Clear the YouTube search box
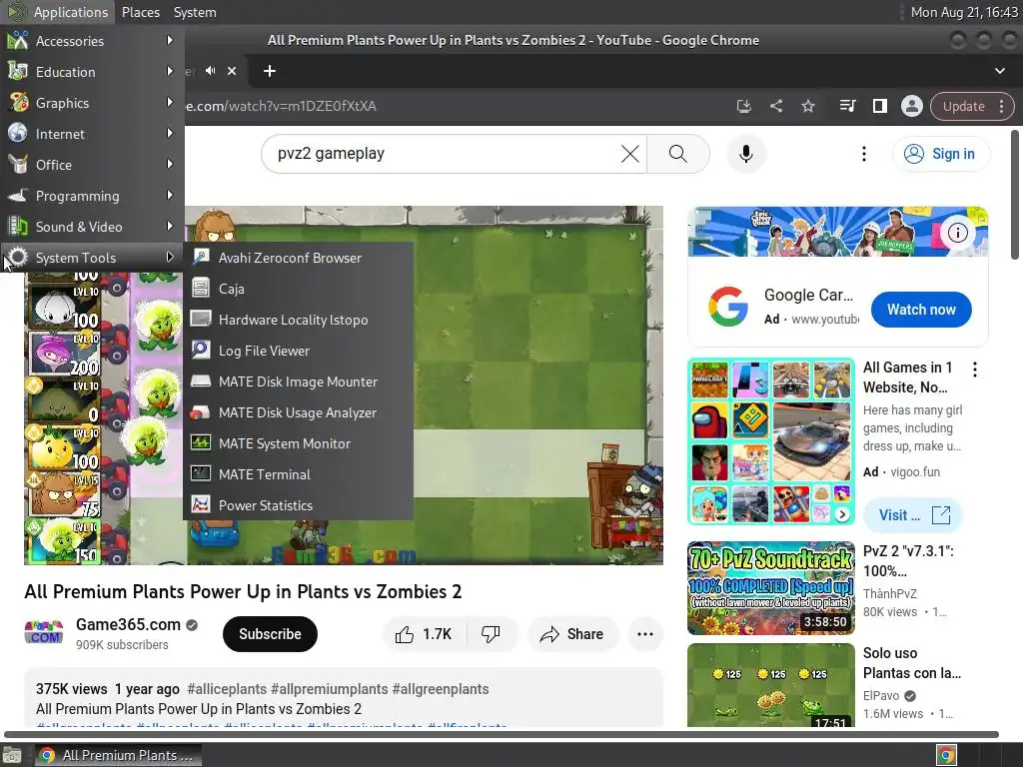This screenshot has width=1023, height=767. (629, 154)
